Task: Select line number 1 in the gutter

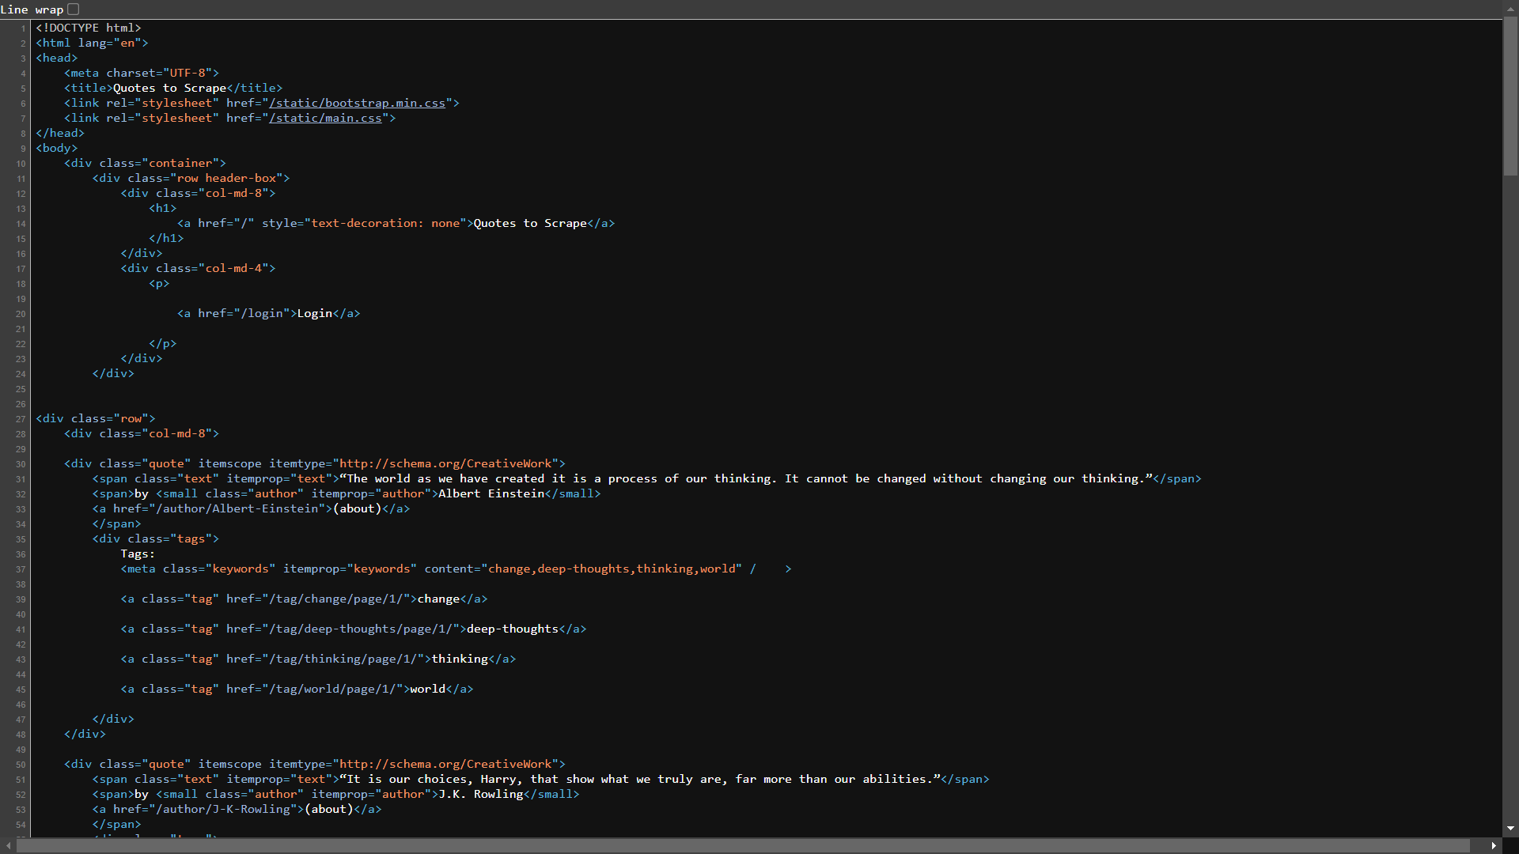Action: pos(20,28)
